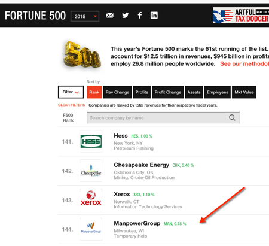Image resolution: width=269 pixels, height=246 pixels.
Task: Click the ManpowerGroup logo
Action: [91, 229]
